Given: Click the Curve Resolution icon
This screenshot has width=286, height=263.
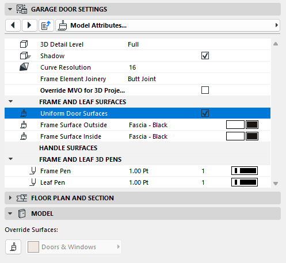Looking at the screenshot, I should [24, 67].
